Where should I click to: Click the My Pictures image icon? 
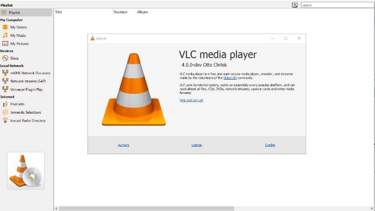click(x=5, y=43)
